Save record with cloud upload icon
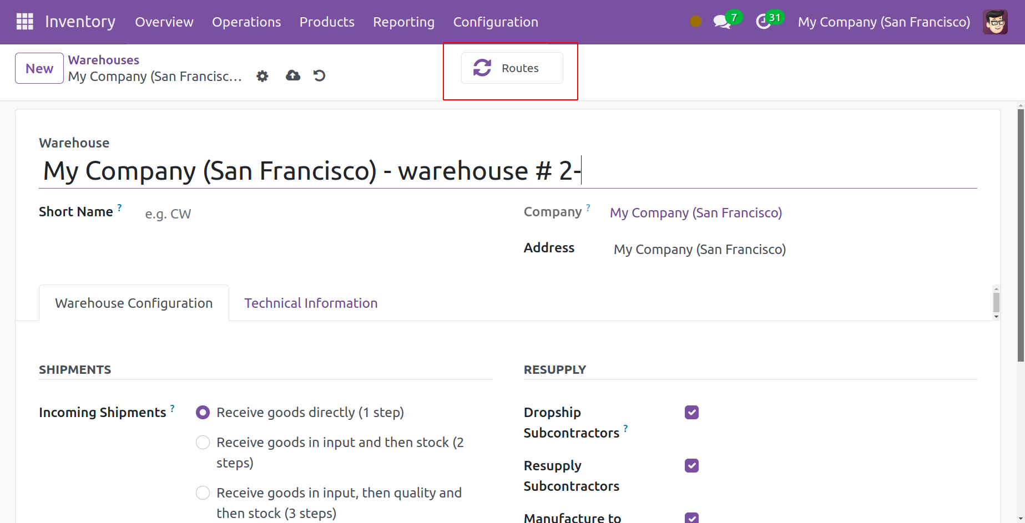 click(x=293, y=75)
